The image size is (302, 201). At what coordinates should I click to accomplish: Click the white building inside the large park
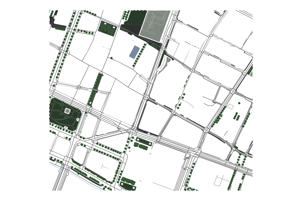(x=67, y=111)
